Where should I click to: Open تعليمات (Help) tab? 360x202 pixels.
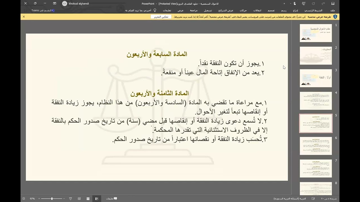click(167, 10)
